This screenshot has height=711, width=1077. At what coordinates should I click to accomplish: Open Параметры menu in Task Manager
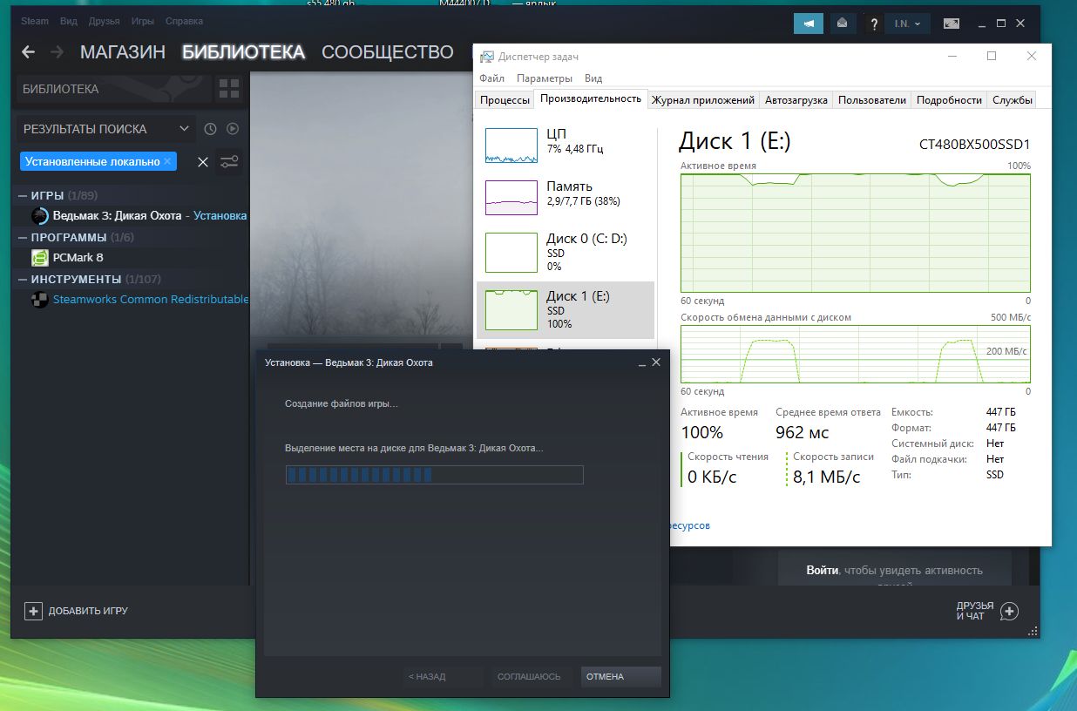point(545,78)
